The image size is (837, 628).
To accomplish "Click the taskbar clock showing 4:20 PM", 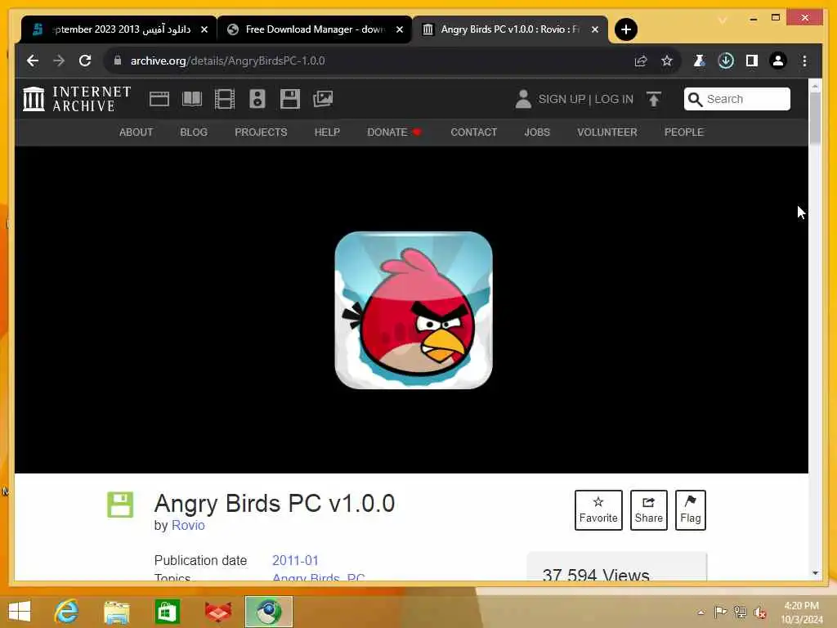I will [x=801, y=612].
